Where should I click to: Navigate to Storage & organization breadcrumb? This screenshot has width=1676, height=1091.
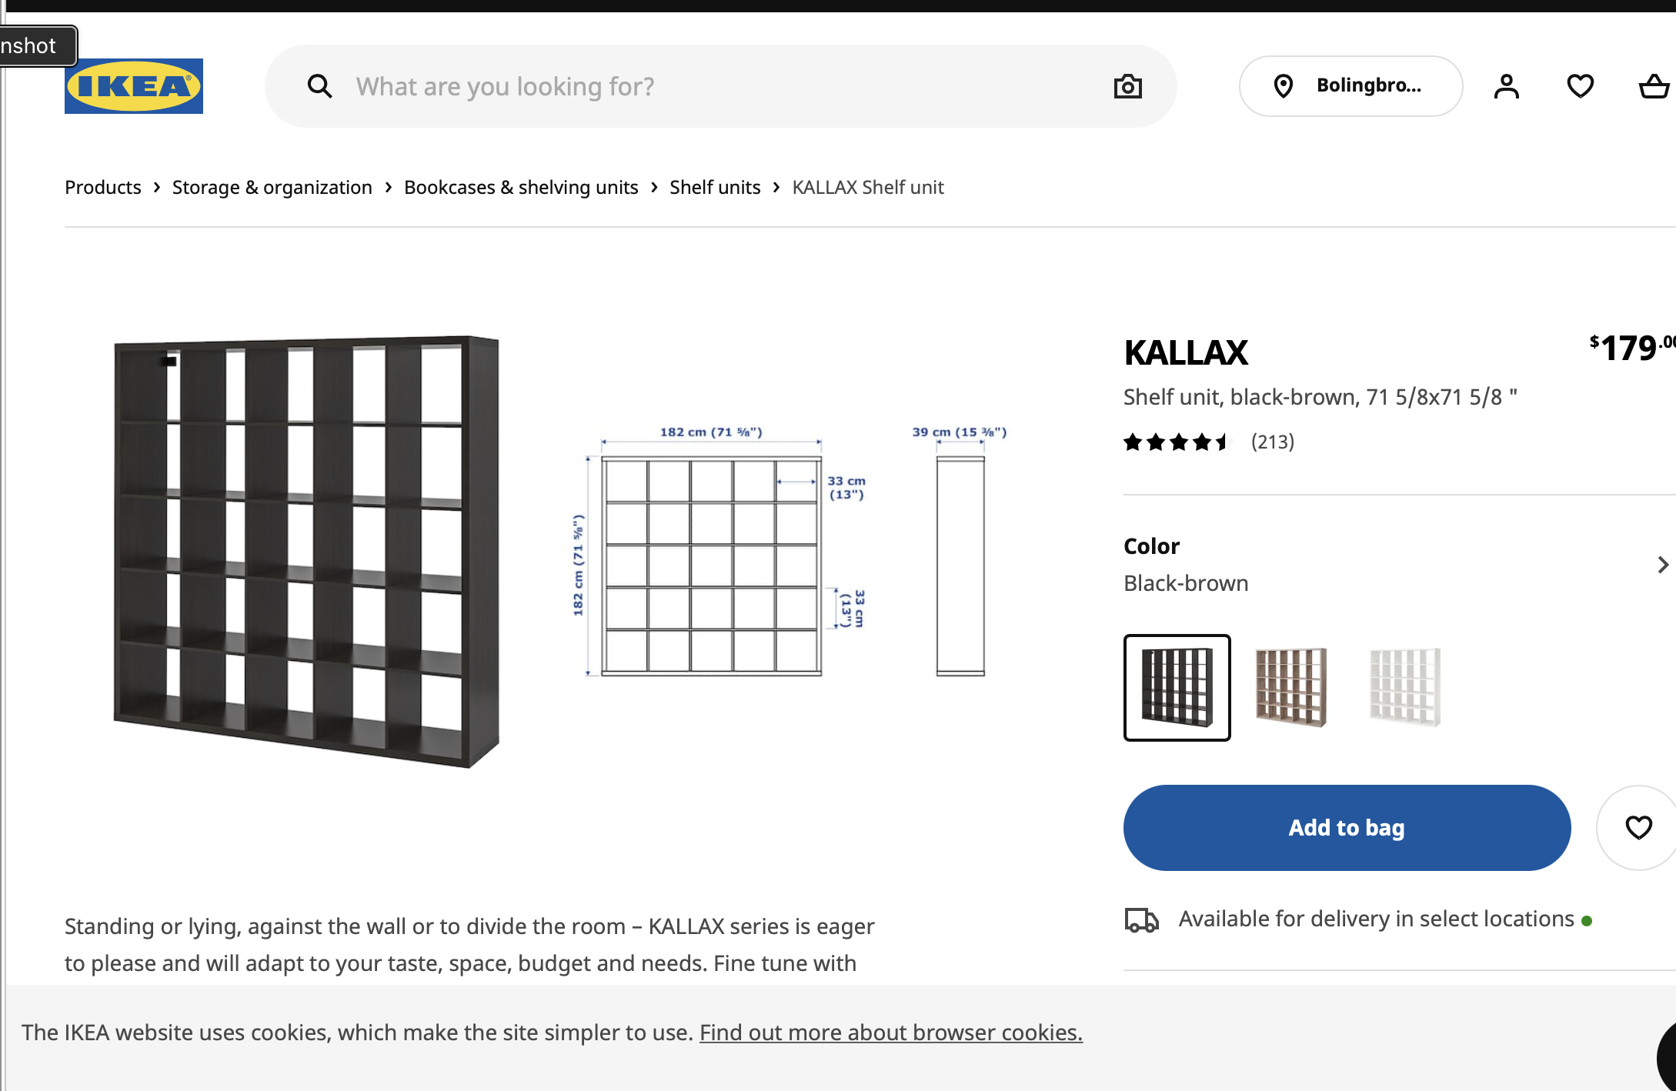(x=272, y=188)
